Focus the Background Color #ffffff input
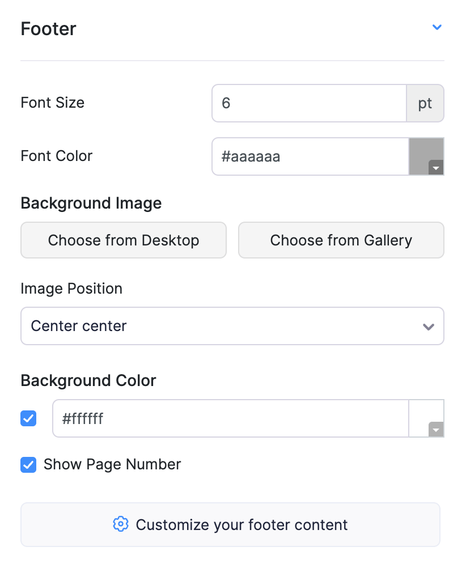466x568 pixels. tap(230, 419)
